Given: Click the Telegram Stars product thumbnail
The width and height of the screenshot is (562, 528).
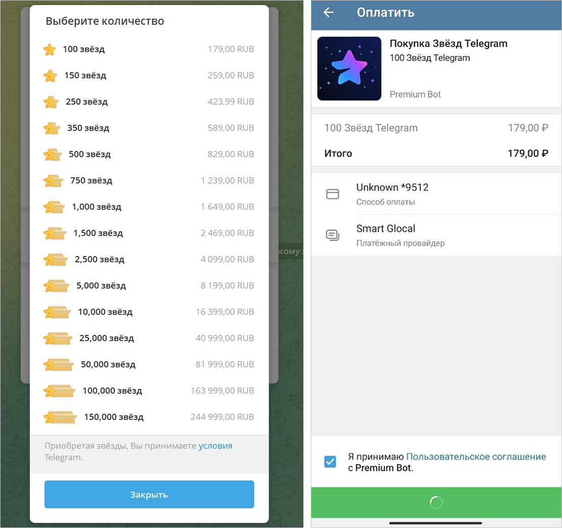Looking at the screenshot, I should 349,68.
